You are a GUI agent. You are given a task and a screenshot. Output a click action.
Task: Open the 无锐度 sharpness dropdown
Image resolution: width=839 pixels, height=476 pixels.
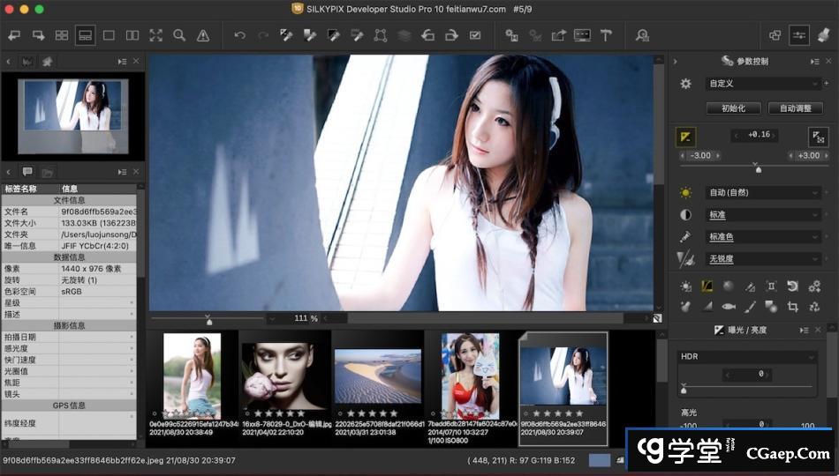(763, 259)
